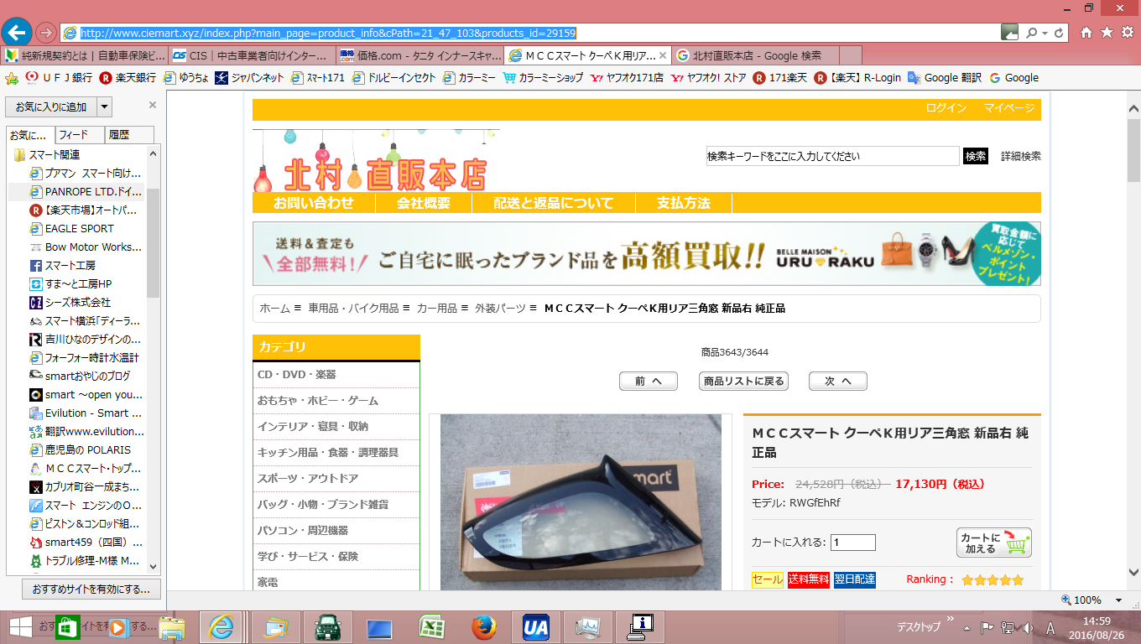Open the flag Action Center tray icon
The width and height of the screenshot is (1141, 644).
coord(987,627)
